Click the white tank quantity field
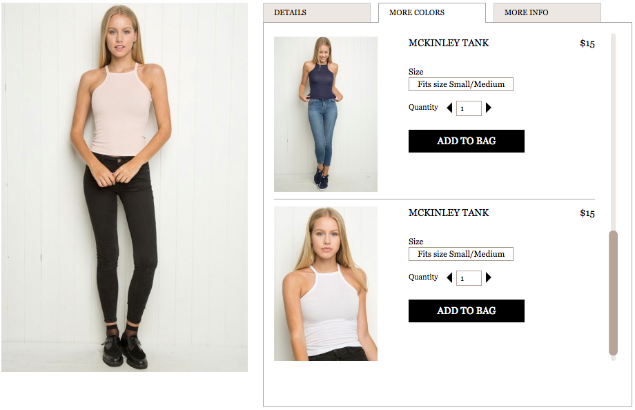 [469, 278]
